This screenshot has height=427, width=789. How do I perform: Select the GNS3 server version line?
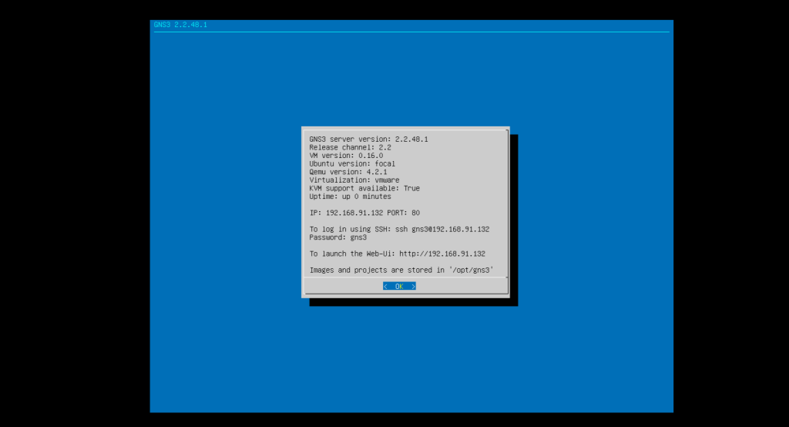click(x=368, y=139)
